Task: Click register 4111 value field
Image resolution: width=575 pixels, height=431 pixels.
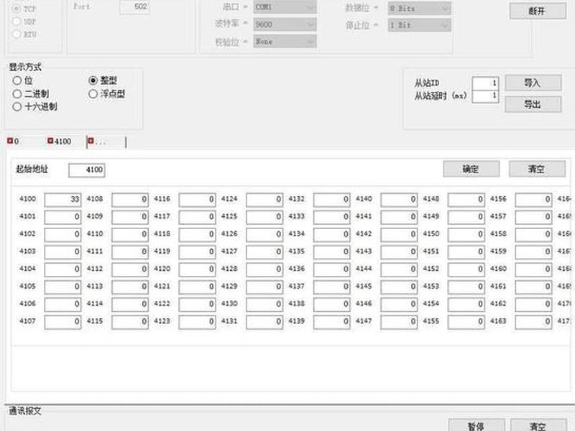Action: 130,252
